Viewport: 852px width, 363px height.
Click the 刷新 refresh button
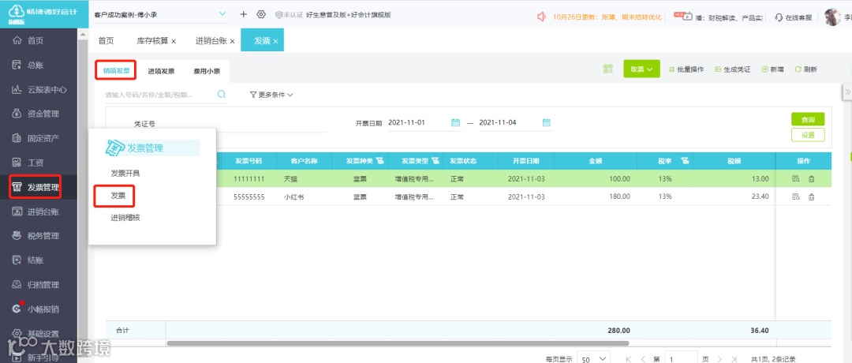point(805,69)
